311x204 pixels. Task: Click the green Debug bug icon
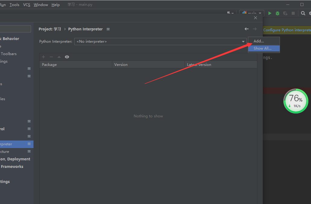(278, 13)
